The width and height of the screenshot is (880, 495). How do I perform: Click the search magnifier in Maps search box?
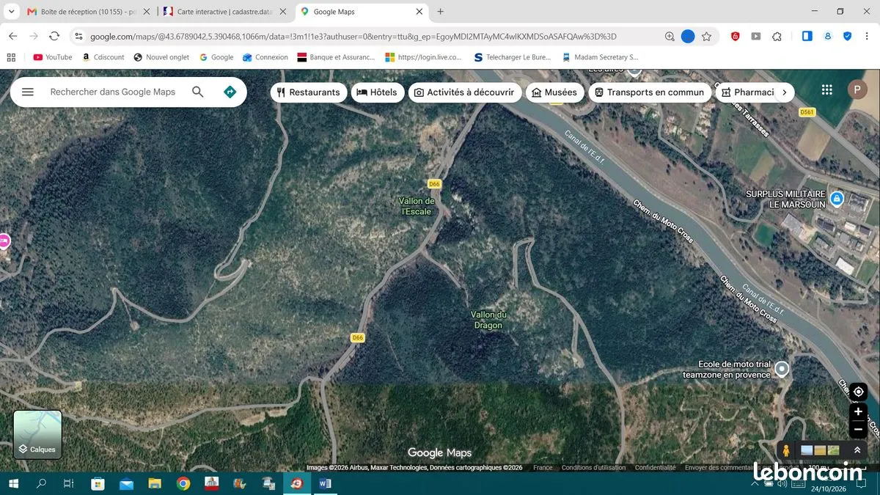tap(198, 92)
